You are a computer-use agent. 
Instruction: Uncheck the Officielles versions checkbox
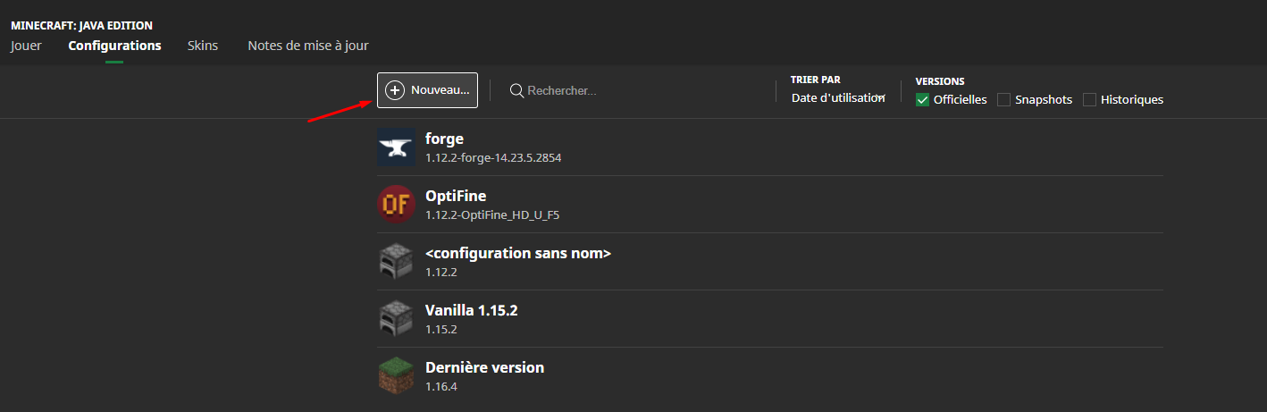tap(923, 100)
